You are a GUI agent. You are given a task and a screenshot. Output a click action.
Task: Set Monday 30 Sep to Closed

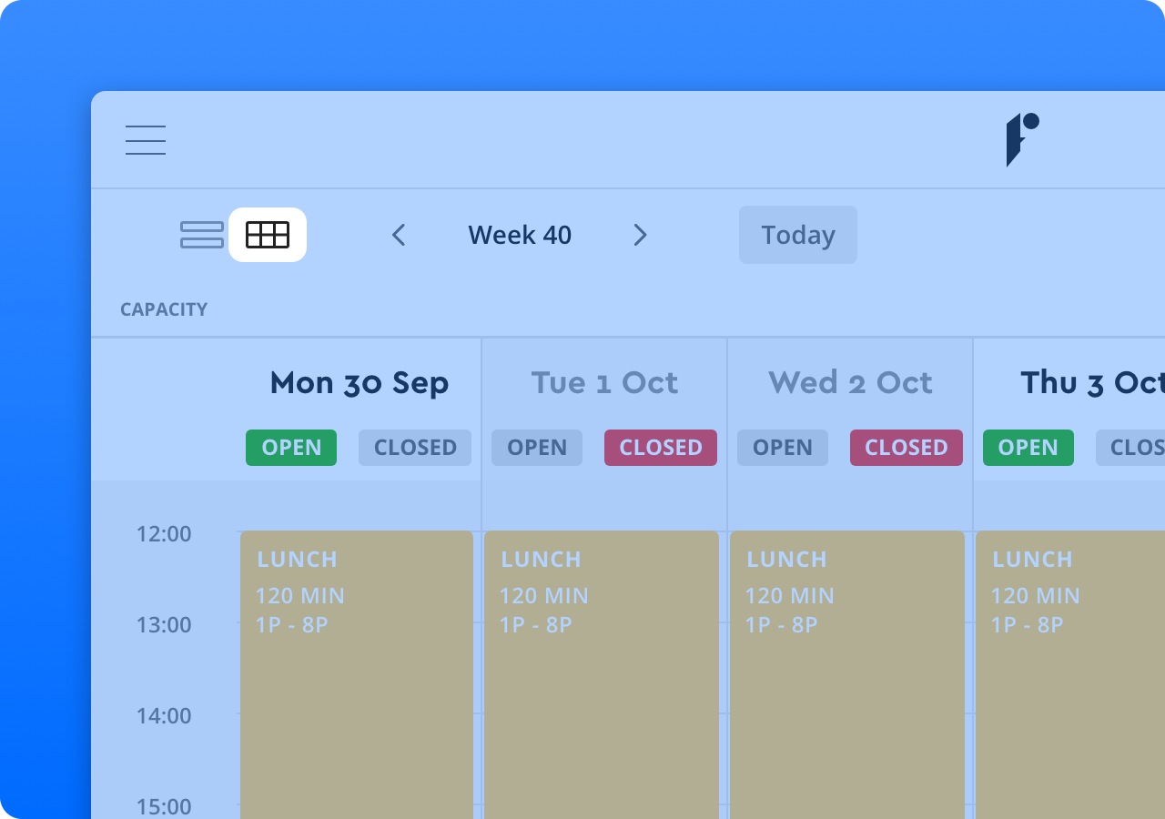[x=415, y=448]
